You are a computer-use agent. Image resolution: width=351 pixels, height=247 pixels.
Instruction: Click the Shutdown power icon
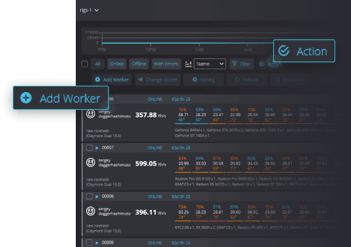point(278,79)
